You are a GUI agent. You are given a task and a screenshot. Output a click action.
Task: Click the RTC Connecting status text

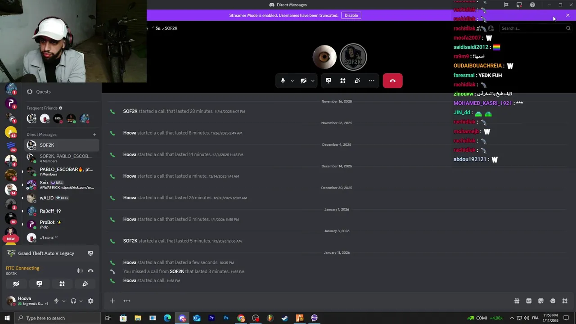22,268
